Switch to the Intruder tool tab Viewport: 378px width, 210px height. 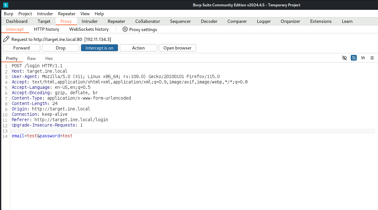click(x=89, y=21)
